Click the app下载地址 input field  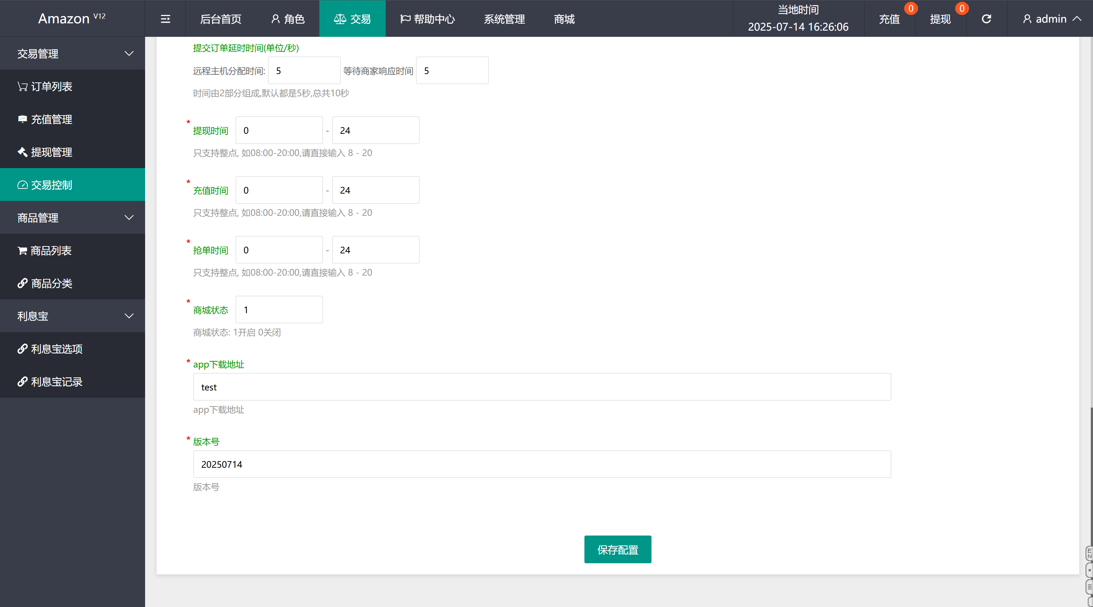(x=542, y=387)
